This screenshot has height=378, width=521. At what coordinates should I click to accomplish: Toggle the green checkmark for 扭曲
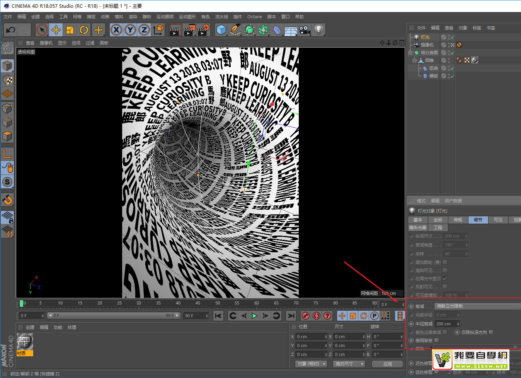tap(452, 68)
